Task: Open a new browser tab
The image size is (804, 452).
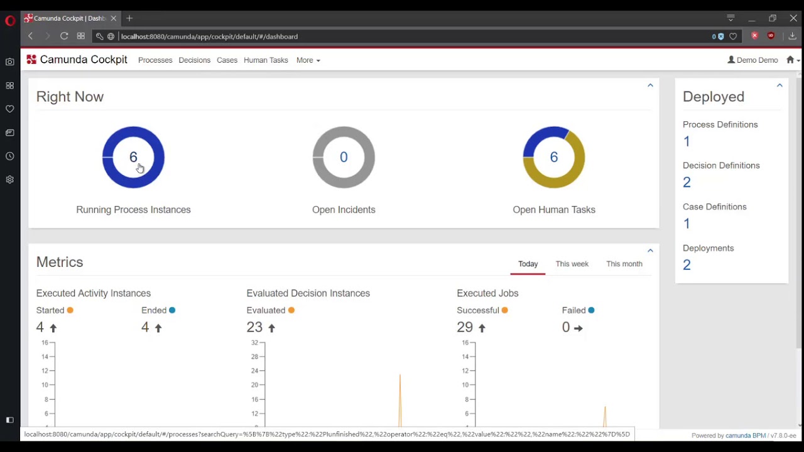Action: [129, 18]
